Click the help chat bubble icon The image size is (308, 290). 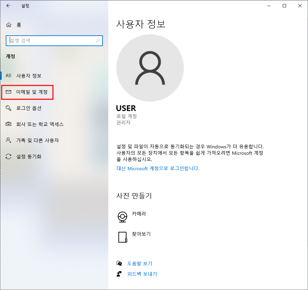pos(119,263)
